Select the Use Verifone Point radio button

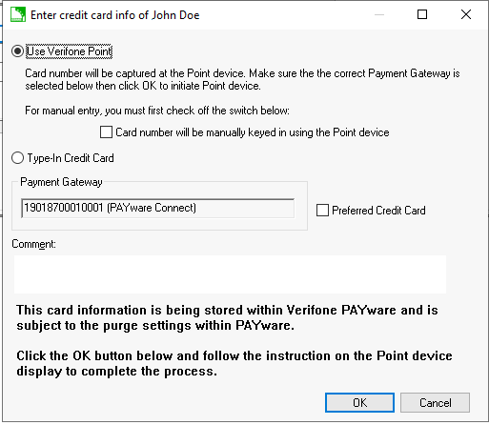17,51
